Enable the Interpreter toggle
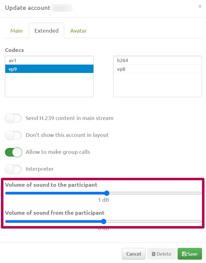206x263 pixels. pyautogui.click(x=13, y=169)
